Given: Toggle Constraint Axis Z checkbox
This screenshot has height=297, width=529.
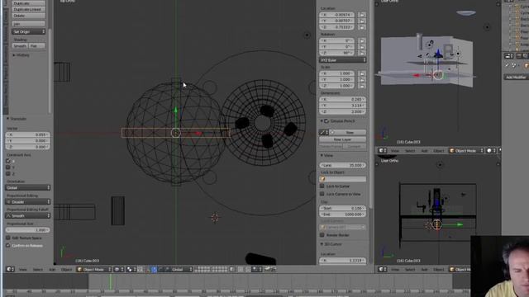Looking at the screenshot, I should [8, 174].
